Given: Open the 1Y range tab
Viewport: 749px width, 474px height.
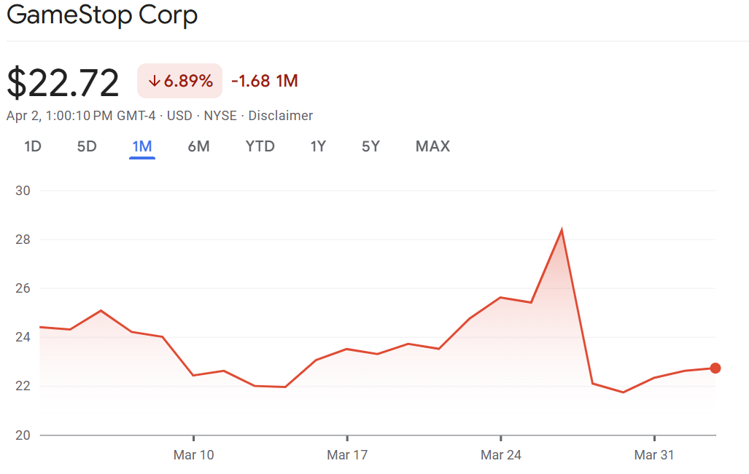Looking at the screenshot, I should pyautogui.click(x=318, y=146).
